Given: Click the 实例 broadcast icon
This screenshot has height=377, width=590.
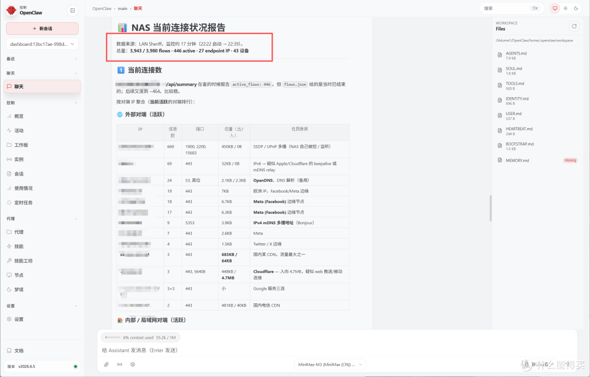Looking at the screenshot, I should [x=9, y=159].
